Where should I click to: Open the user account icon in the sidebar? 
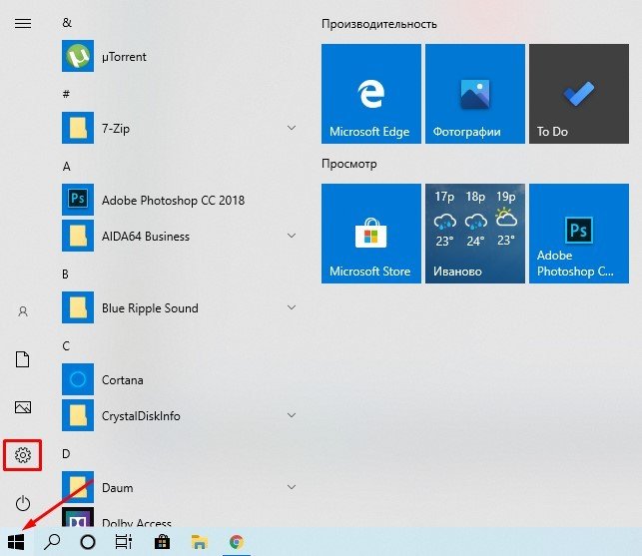pos(23,311)
